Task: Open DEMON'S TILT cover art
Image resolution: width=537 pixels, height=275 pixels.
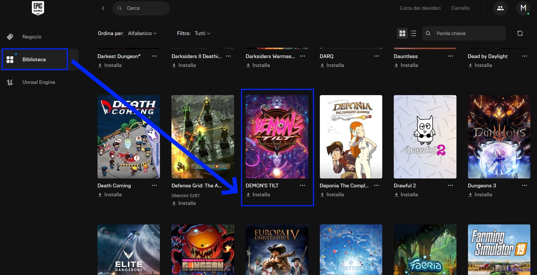Action: pos(277,137)
